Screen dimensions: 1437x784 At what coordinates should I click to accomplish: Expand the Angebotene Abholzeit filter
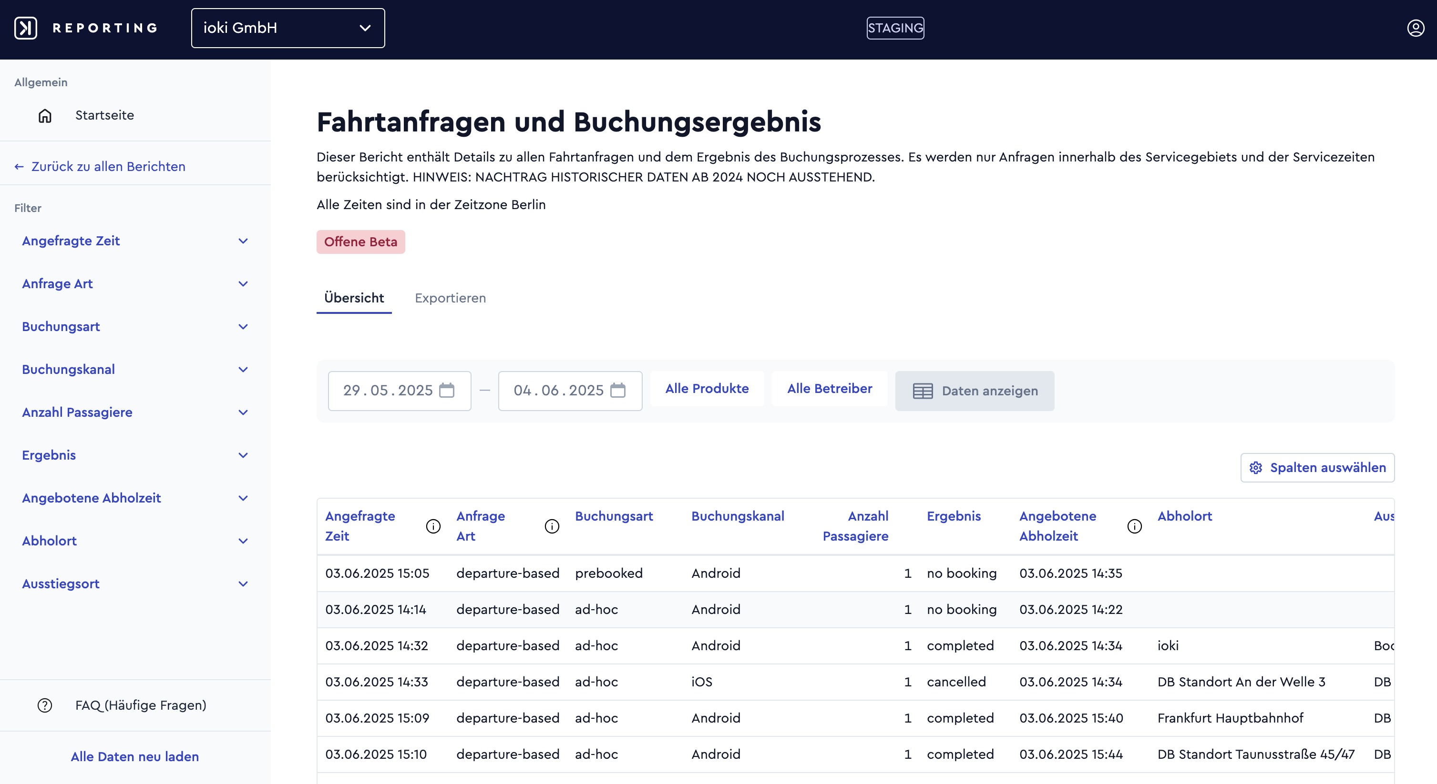tap(134, 498)
